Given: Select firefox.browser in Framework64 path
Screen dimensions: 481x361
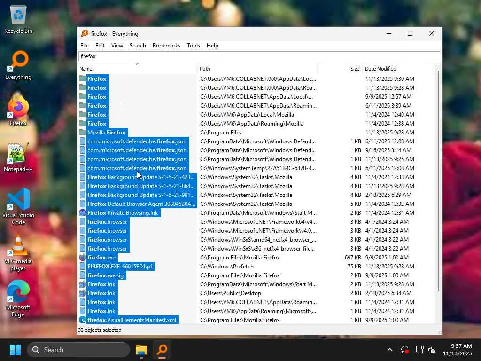Looking at the screenshot, I should pyautogui.click(x=107, y=222).
